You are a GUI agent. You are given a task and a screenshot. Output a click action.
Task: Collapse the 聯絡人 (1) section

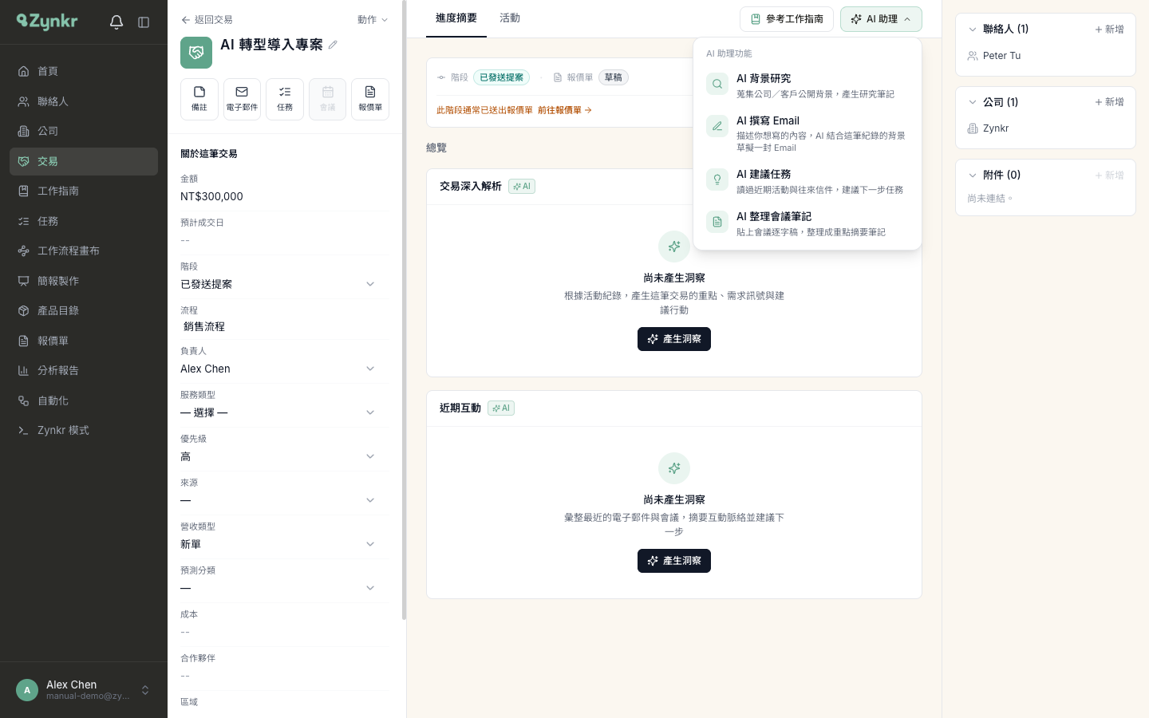point(972,30)
